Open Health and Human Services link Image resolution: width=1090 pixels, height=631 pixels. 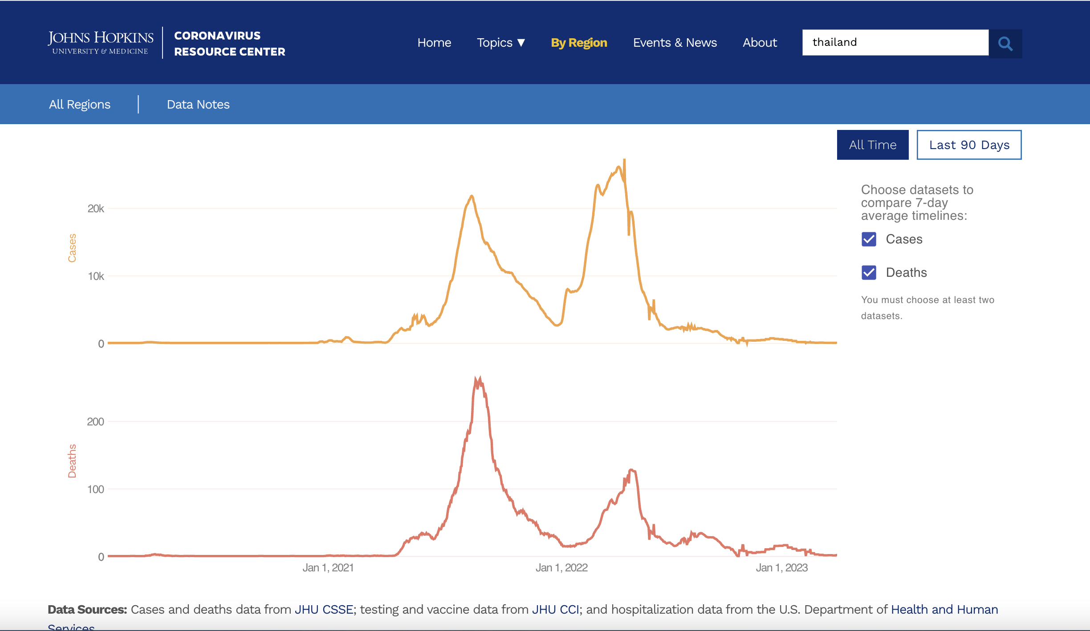944,609
